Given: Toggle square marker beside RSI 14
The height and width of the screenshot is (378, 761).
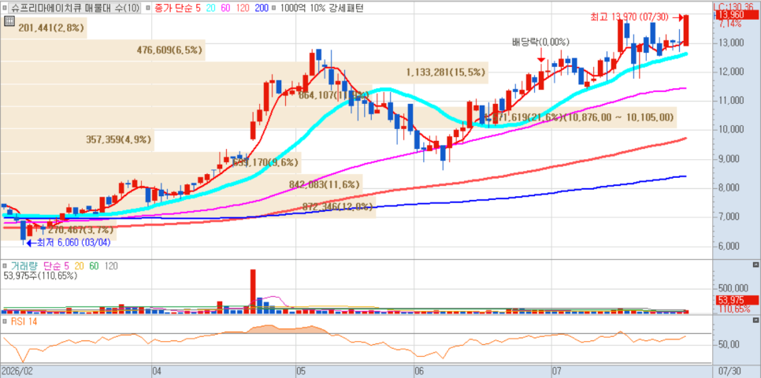Looking at the screenshot, I should (5, 321).
